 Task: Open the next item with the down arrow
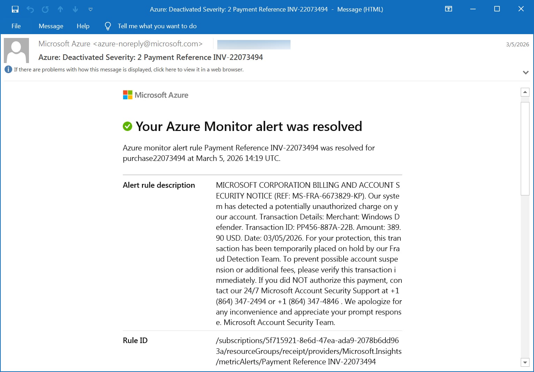(x=75, y=9)
